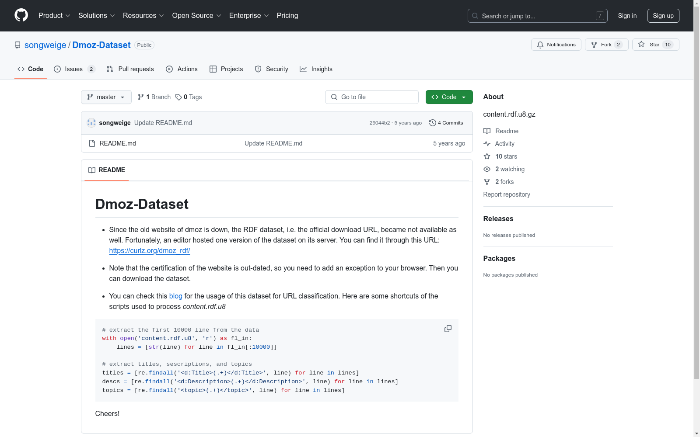Click the Sign up button

[663, 16]
